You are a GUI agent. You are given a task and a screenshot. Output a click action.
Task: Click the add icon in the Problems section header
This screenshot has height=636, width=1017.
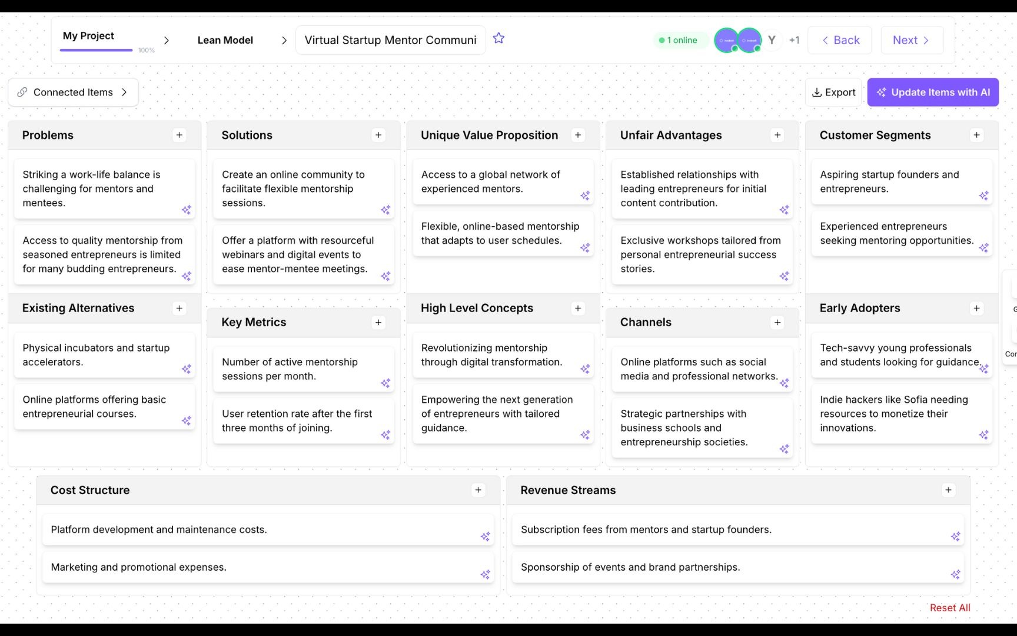(x=179, y=135)
